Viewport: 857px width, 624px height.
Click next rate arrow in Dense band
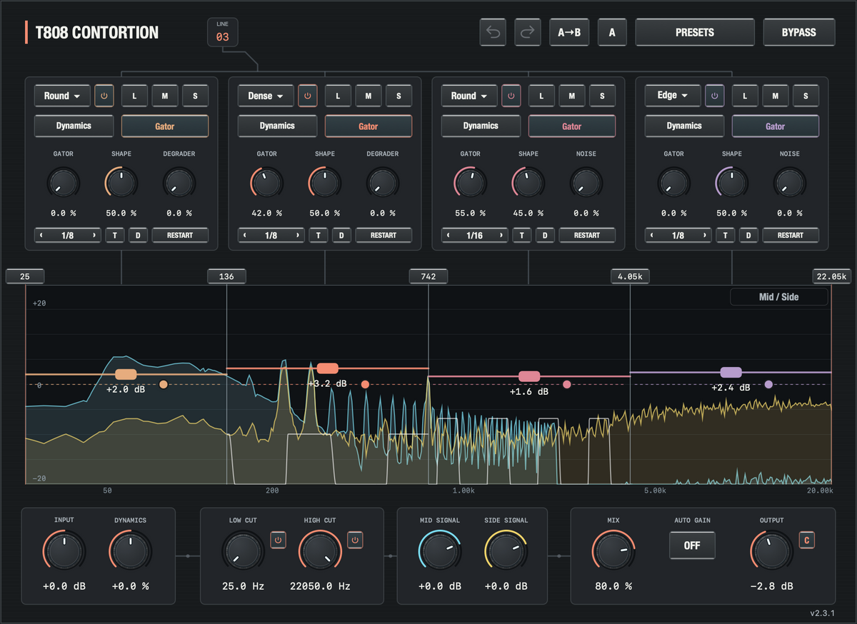click(298, 236)
